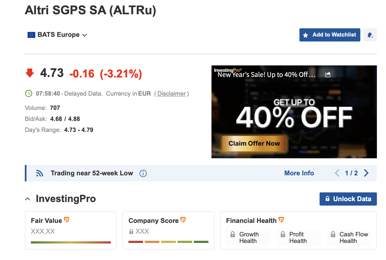Click the Pro badge next to Company Score
The image size is (386, 260).
[x=183, y=220]
